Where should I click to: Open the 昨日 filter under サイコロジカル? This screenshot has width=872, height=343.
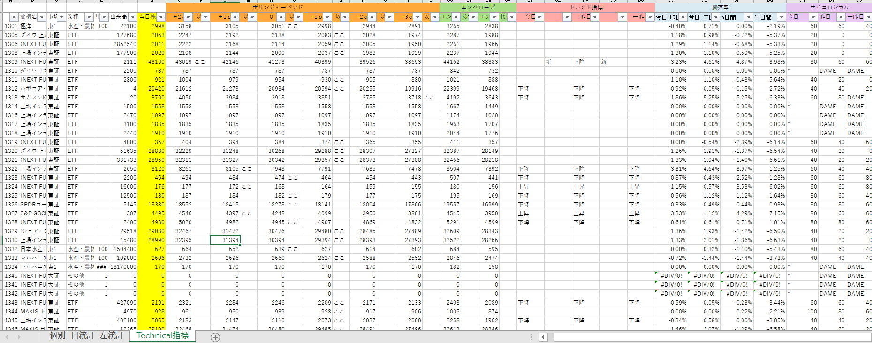[841, 17]
